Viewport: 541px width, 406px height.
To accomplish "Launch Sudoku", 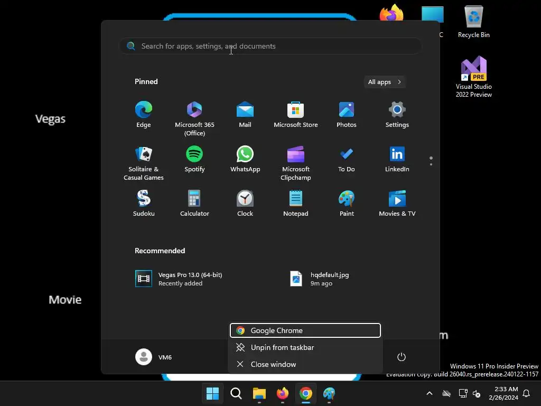I will coord(144,204).
